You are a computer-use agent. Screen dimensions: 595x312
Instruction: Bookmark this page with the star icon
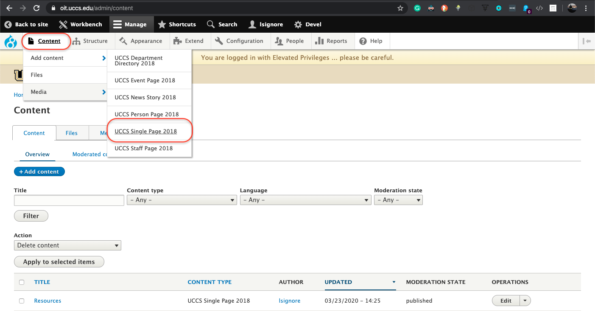[x=400, y=8]
